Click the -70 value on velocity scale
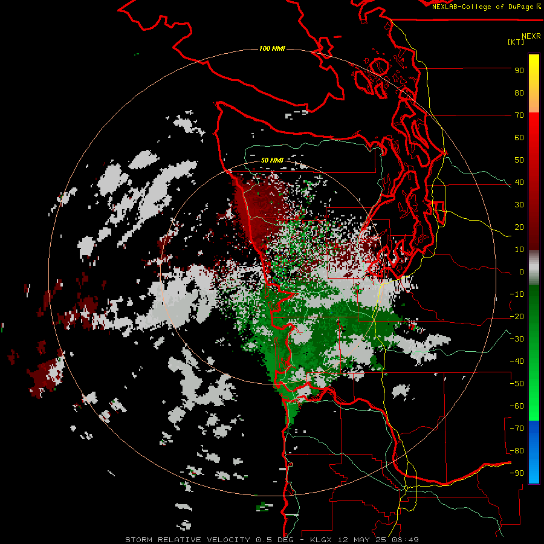544x544 pixels. point(517,429)
